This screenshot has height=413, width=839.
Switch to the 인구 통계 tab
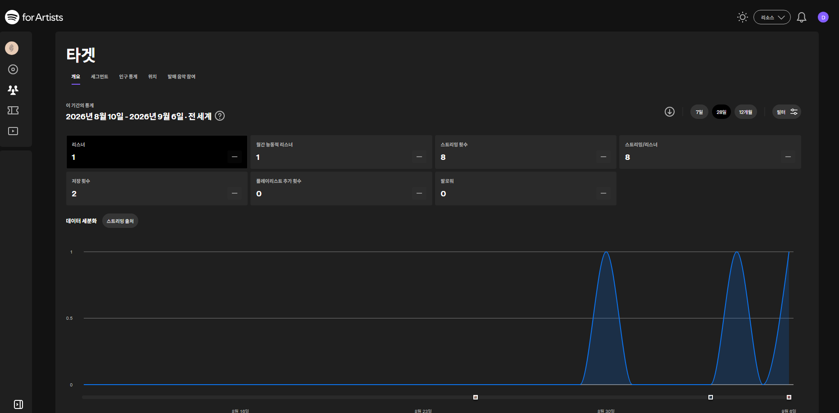128,77
